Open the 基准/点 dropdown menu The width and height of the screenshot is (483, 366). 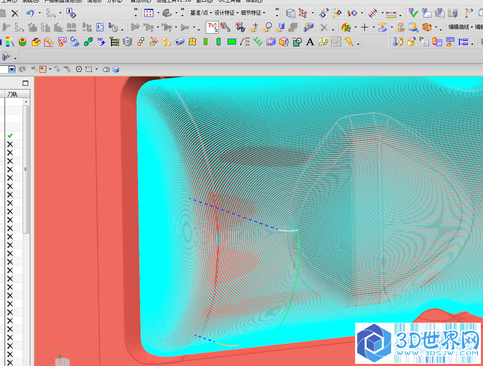click(201, 13)
